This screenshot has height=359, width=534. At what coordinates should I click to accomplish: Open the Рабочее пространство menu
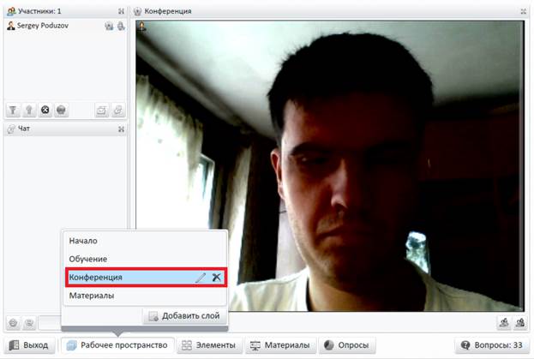[117, 345]
